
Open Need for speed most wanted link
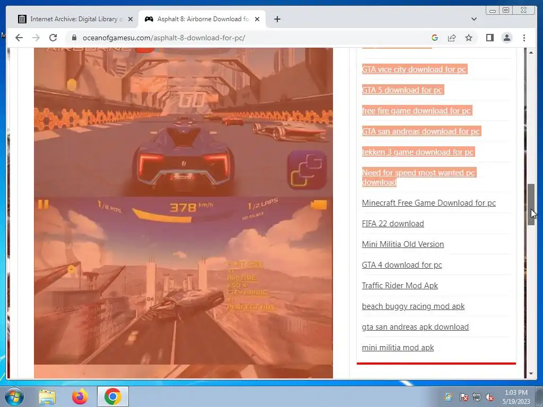[x=418, y=177]
